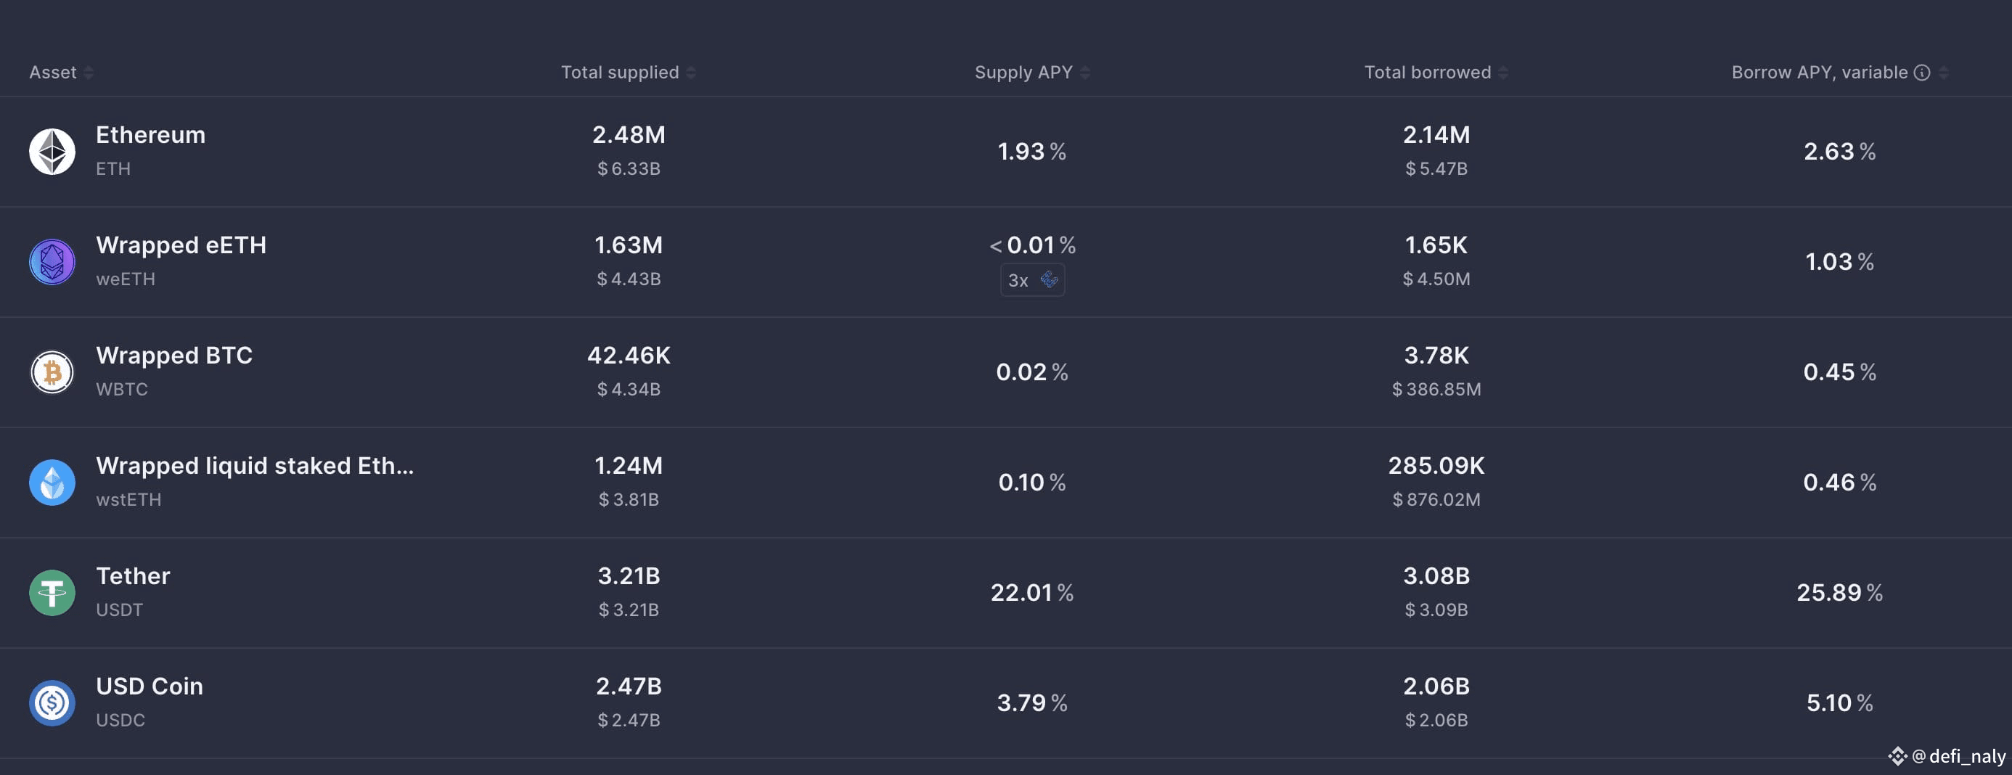The height and width of the screenshot is (775, 2012).
Task: Open the Ethereum asset row
Action: click(1006, 152)
